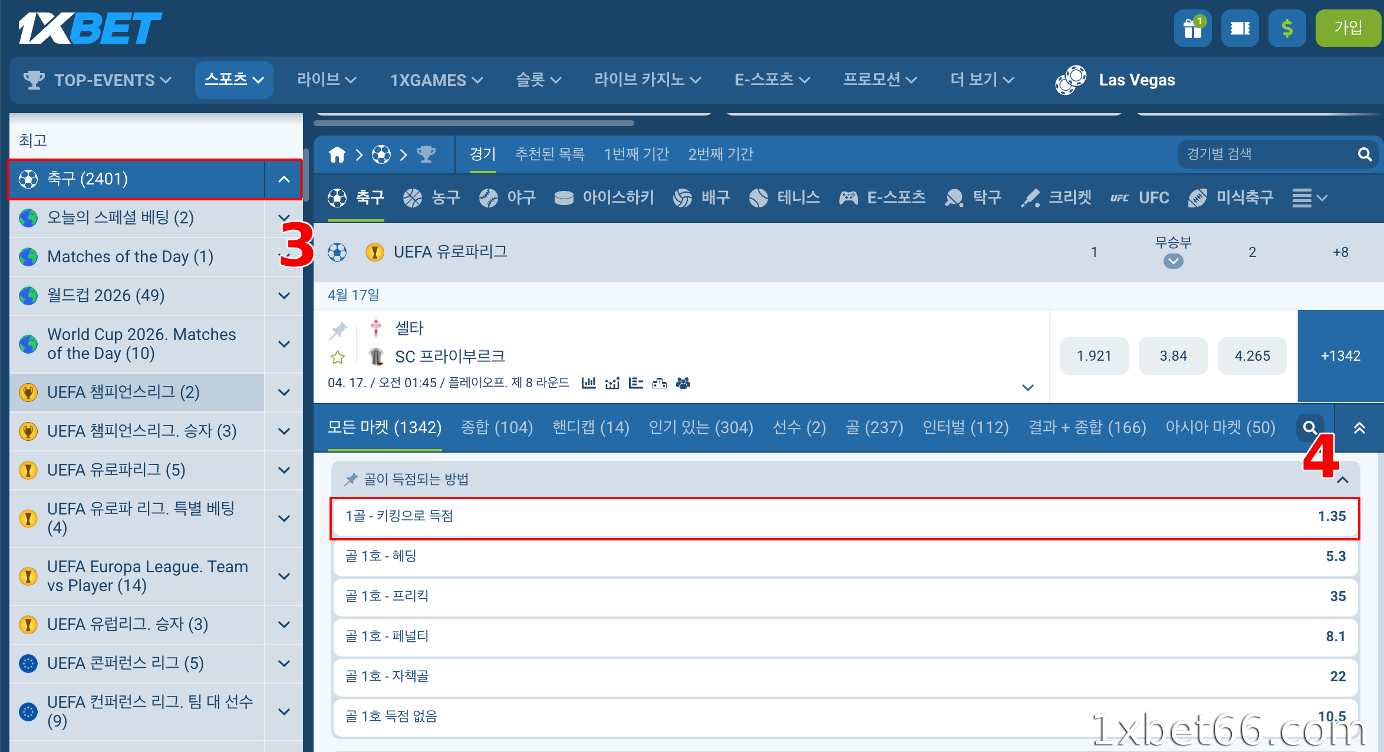1384x752 pixels.
Task: Open the bet slip ticket icon
Action: pyautogui.click(x=1240, y=28)
